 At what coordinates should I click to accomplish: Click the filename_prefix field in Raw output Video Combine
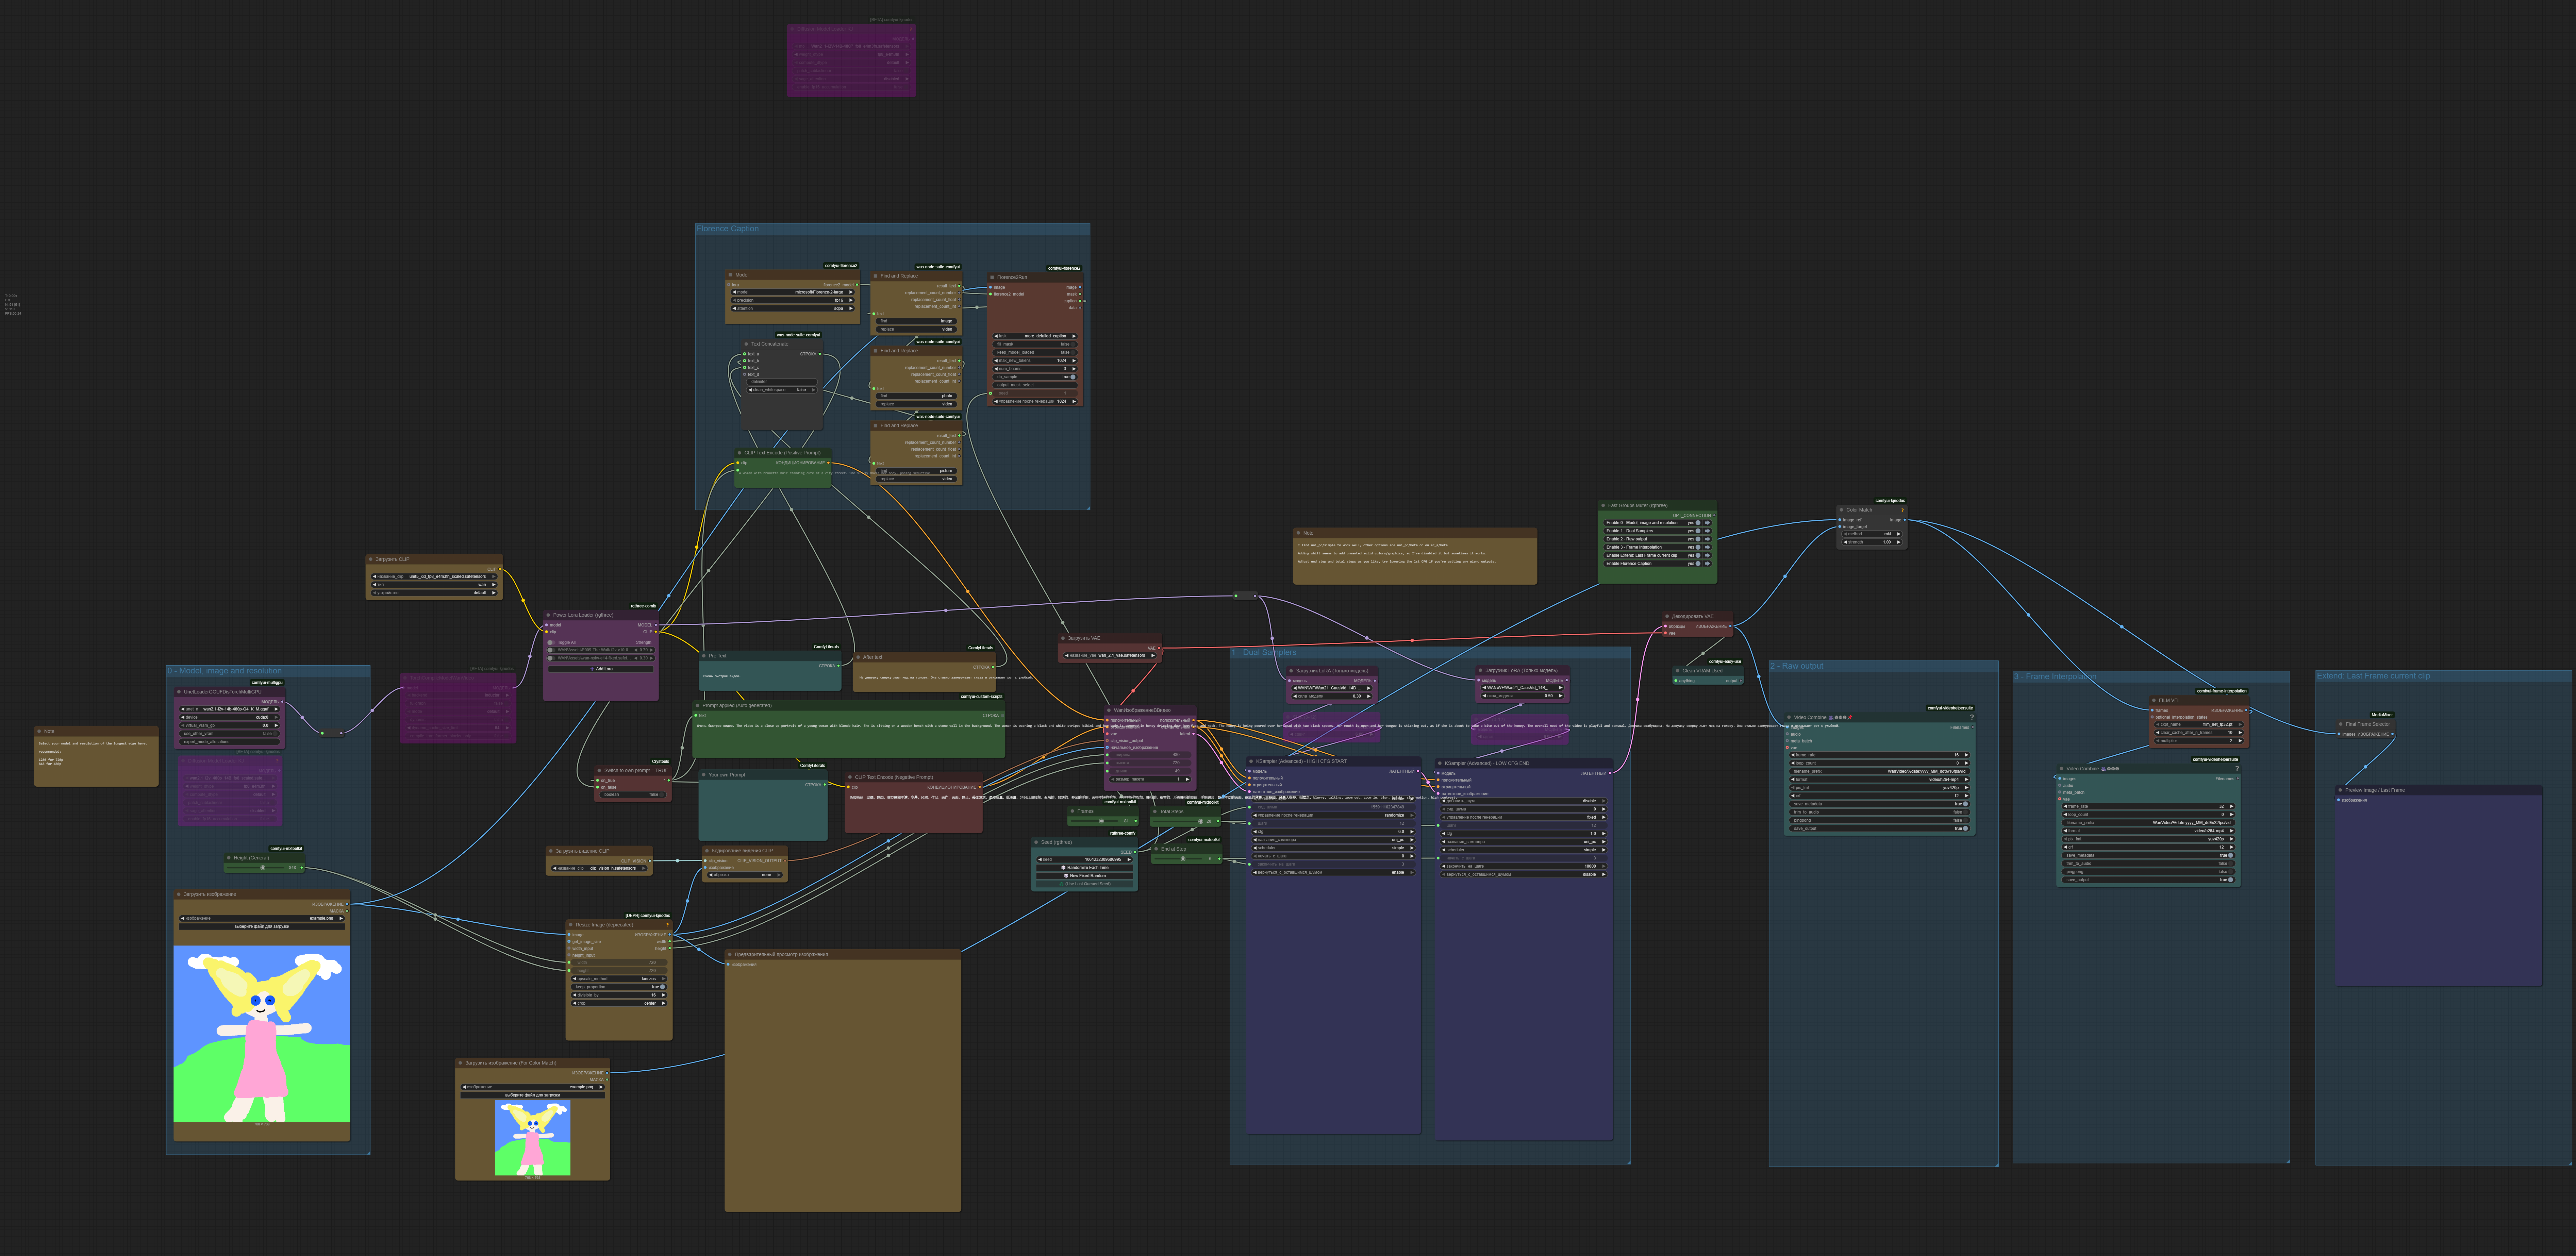pyautogui.click(x=1880, y=771)
